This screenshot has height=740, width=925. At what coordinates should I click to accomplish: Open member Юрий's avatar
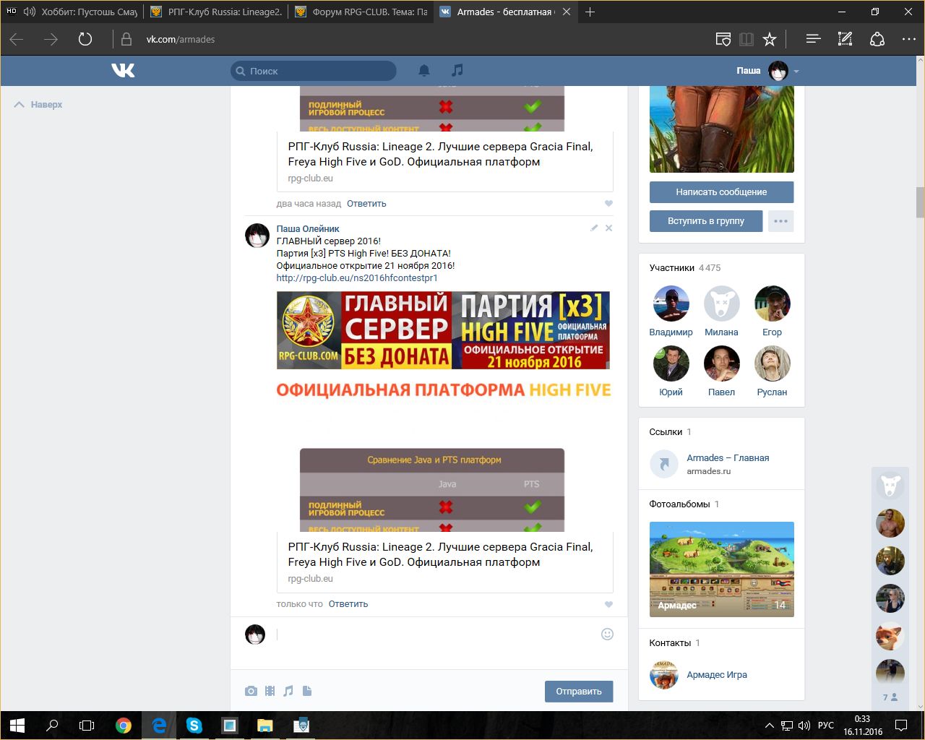[x=671, y=363]
